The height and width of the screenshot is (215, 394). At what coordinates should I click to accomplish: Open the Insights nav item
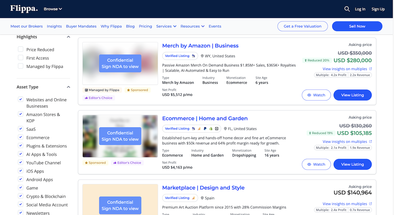click(54, 26)
